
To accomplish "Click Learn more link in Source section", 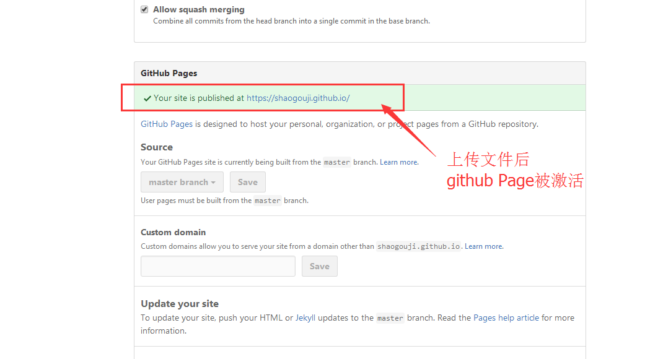I will point(398,162).
